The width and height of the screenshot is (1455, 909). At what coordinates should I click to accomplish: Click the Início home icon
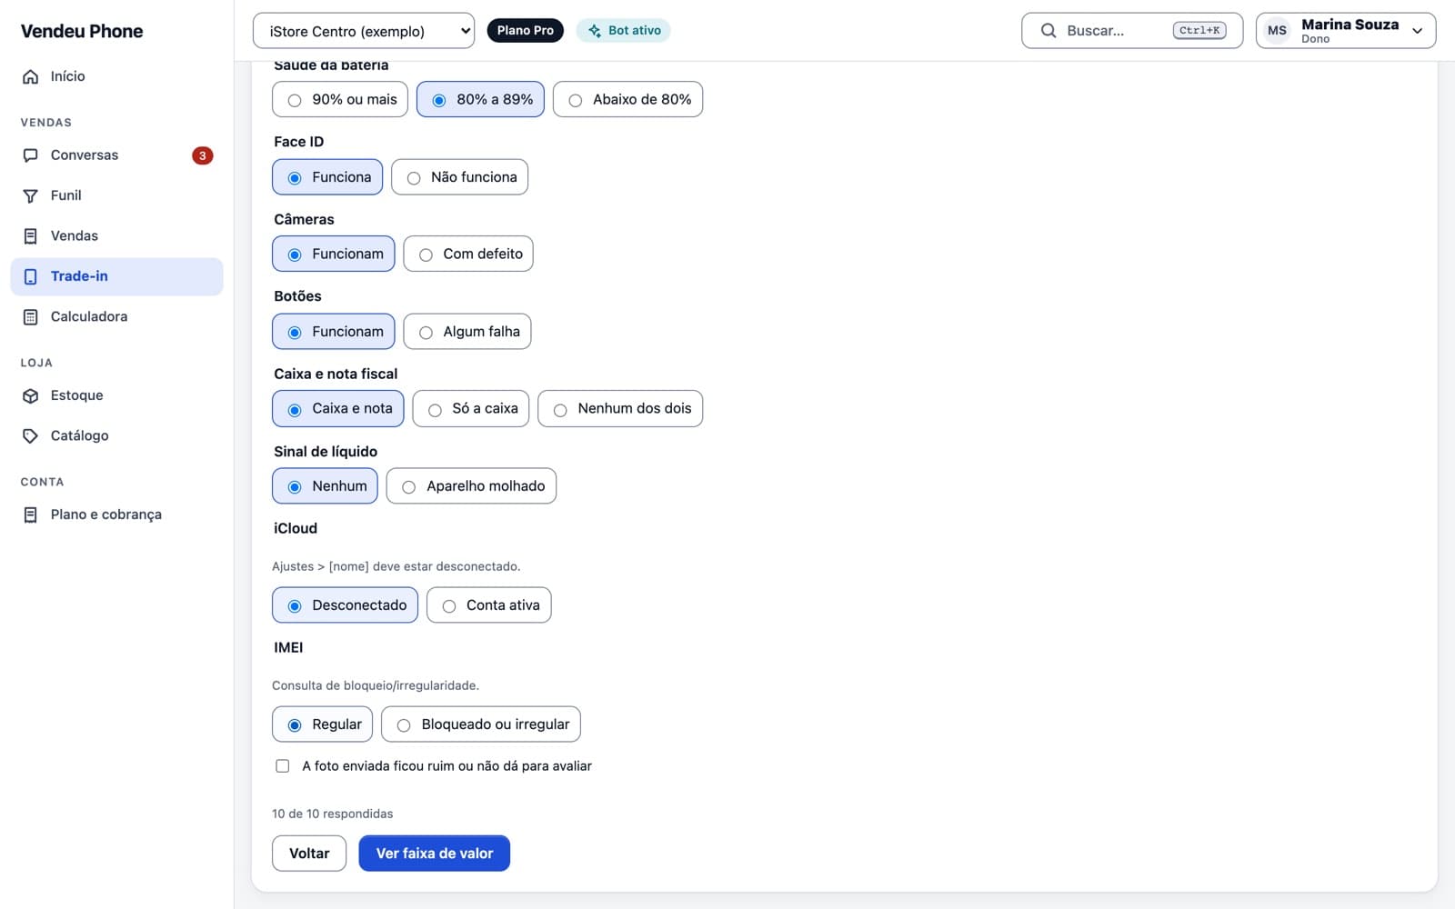pos(31,76)
